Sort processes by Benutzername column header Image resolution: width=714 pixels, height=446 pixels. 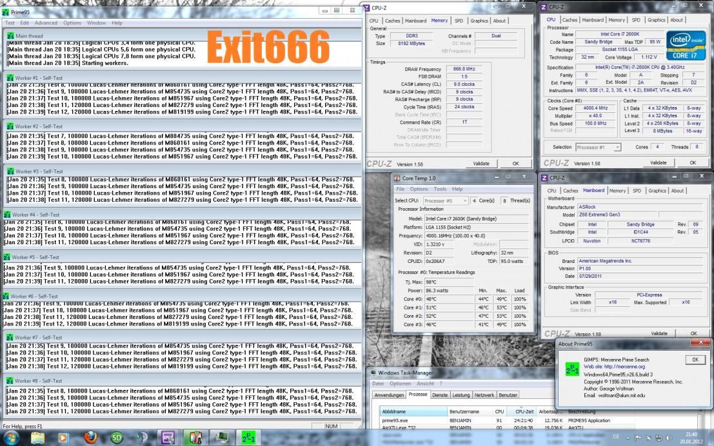(470, 411)
